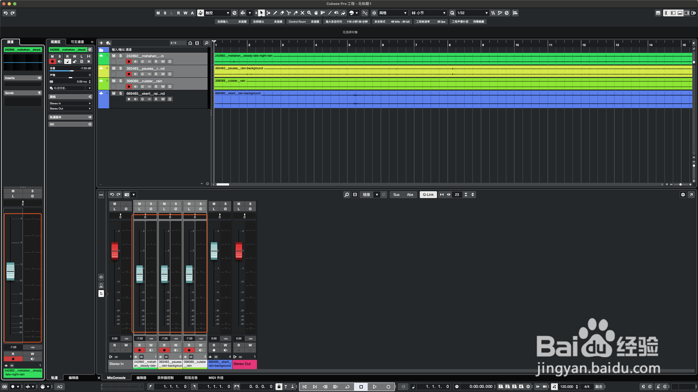
Task: Click the transport Record button
Action: [388, 387]
